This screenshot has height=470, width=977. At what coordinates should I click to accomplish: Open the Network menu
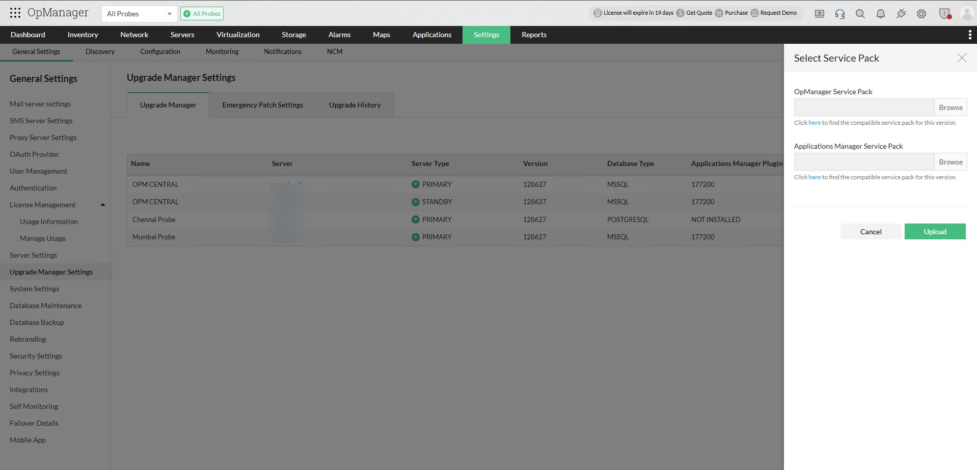coord(134,35)
